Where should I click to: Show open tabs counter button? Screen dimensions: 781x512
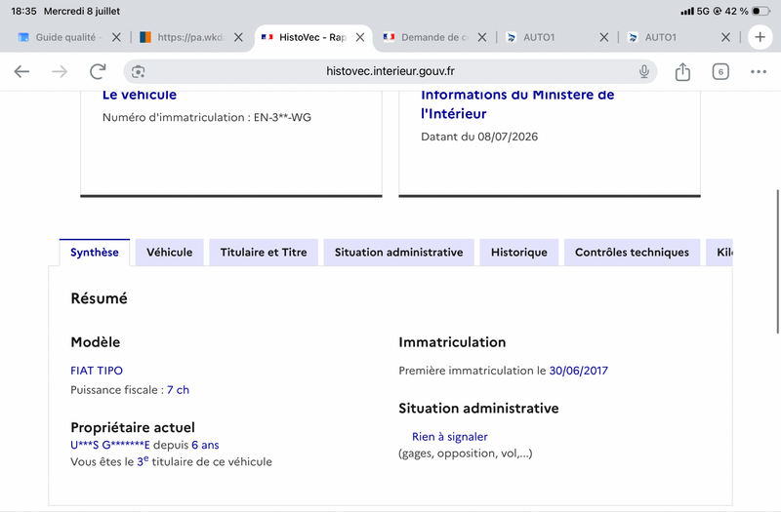[720, 71]
